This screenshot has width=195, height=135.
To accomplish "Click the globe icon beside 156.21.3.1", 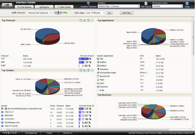I will tap(2, 112).
